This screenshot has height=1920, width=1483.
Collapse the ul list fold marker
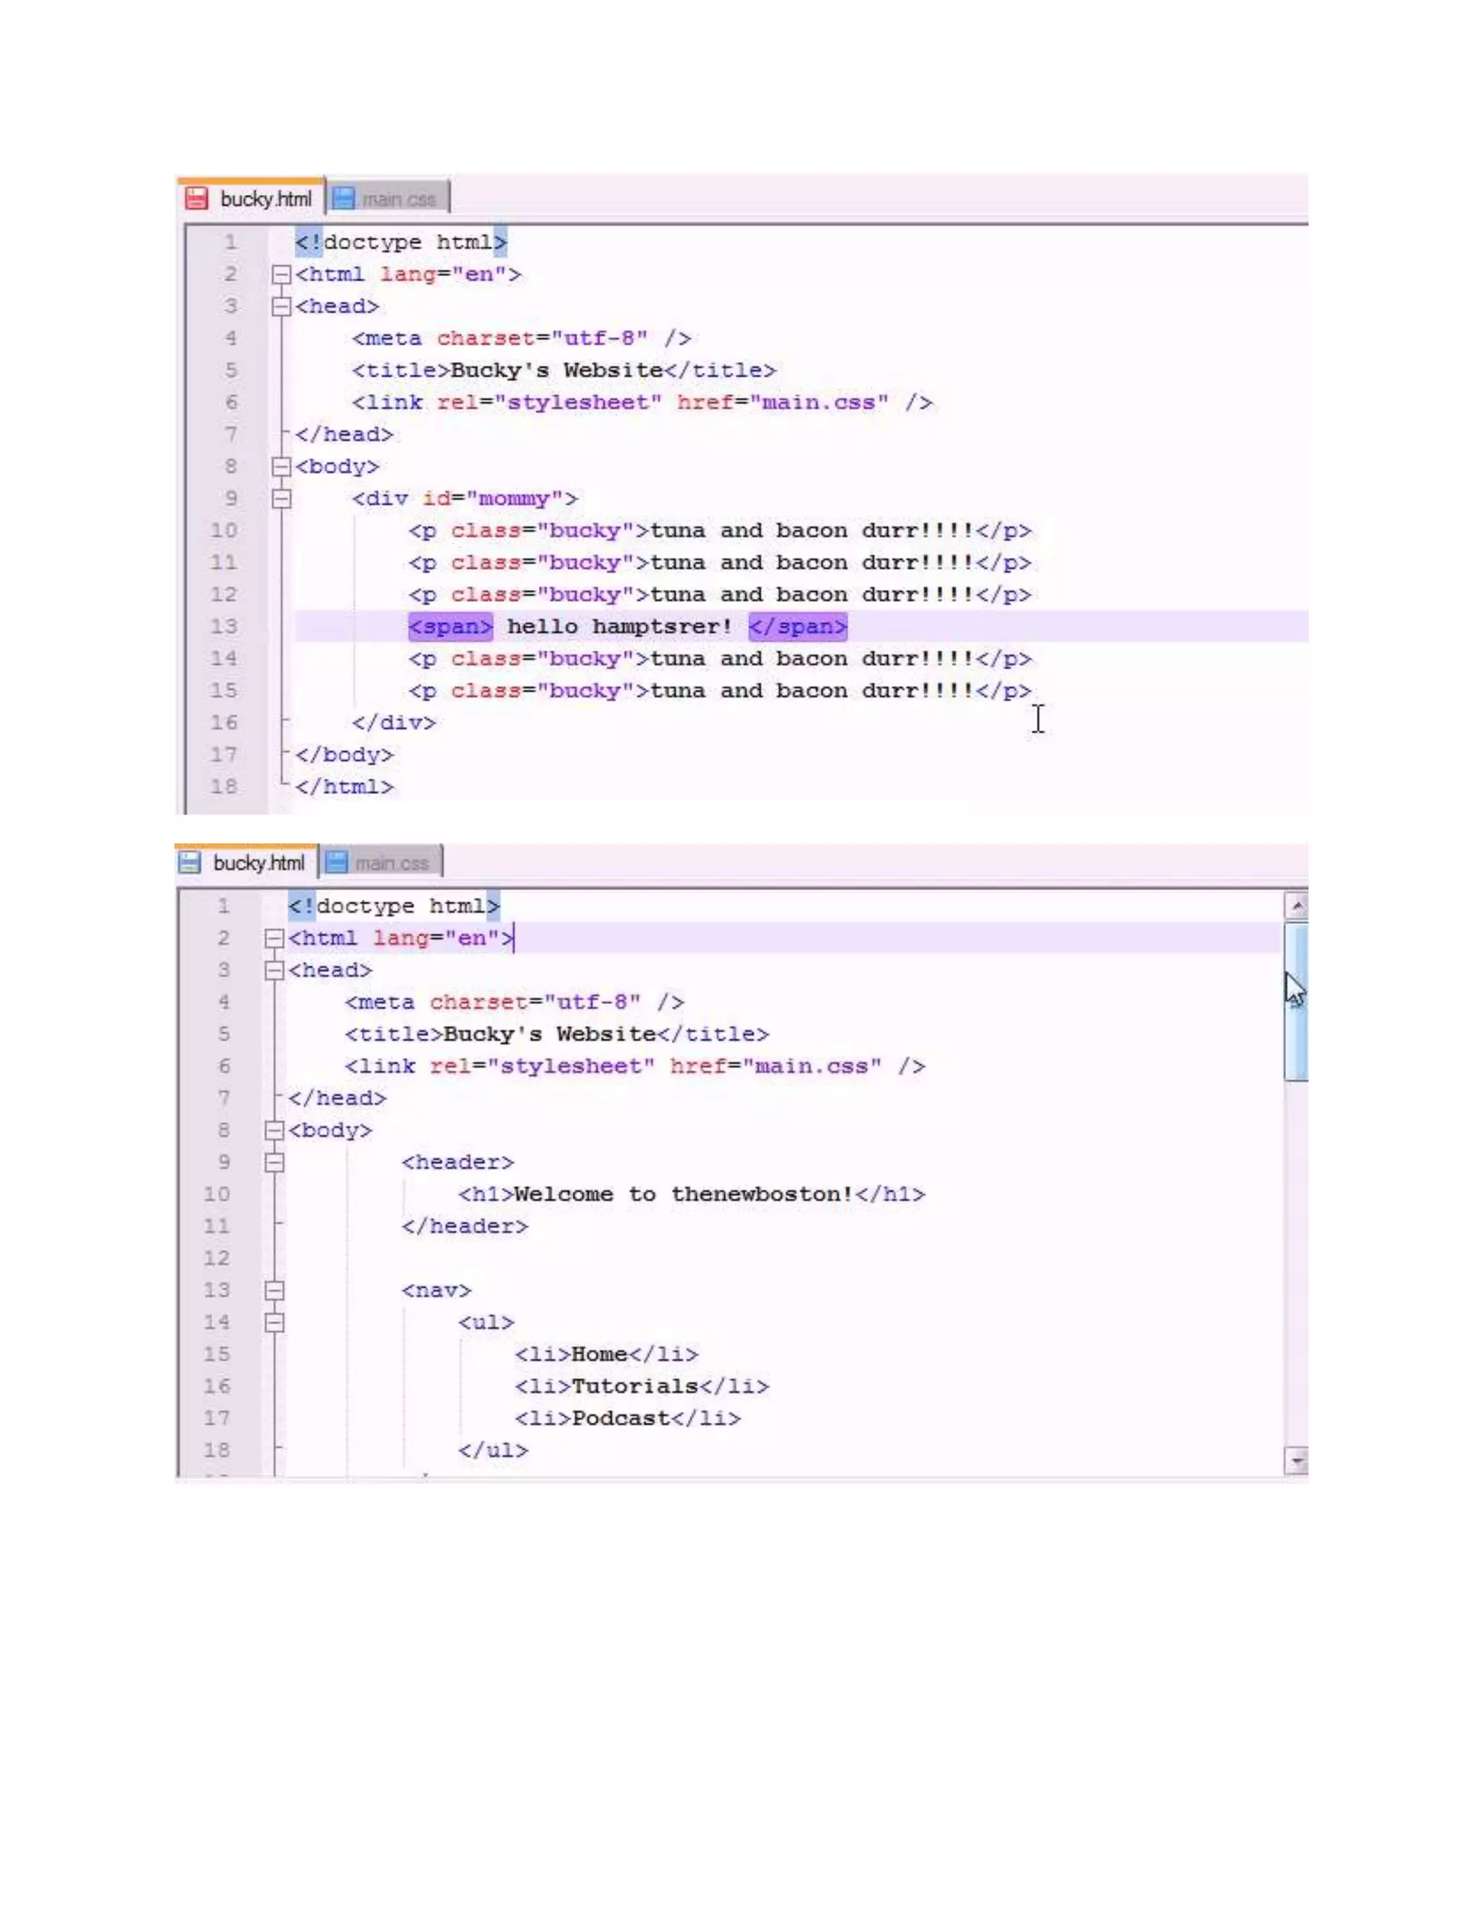[274, 1323]
